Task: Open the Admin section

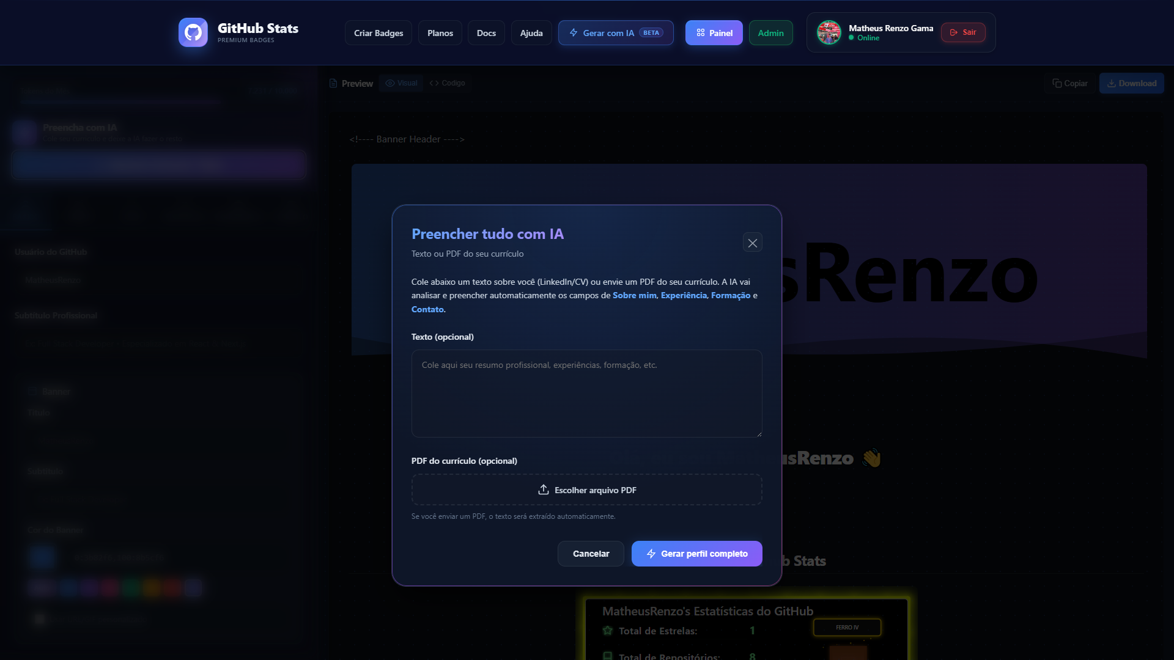Action: coord(770,33)
